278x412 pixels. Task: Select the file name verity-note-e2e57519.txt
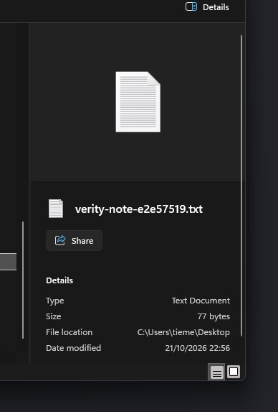pos(139,209)
